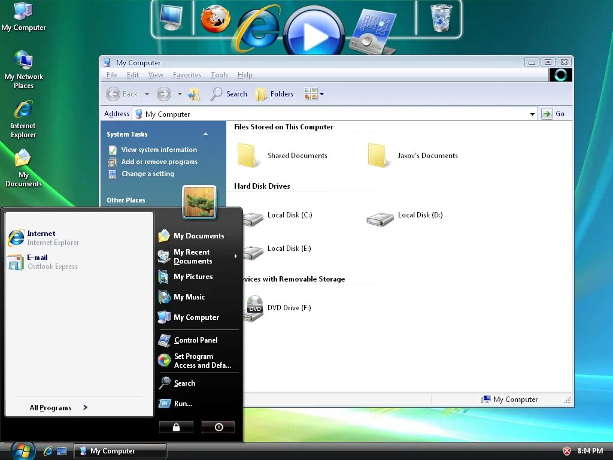Click My Computer taskbar button
613x460 pixels.
click(120, 451)
